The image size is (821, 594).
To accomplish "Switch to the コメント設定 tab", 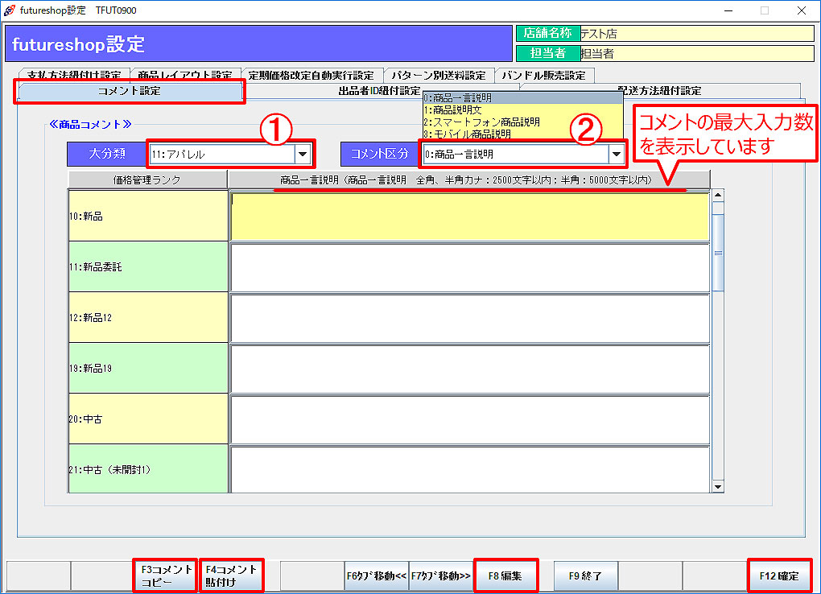I will 130,92.
